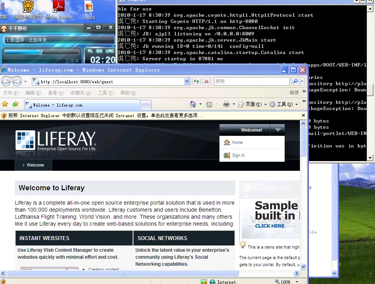Click the Tomcat console scrollbar down arrow
The width and height of the screenshot is (375, 284).
370,158
